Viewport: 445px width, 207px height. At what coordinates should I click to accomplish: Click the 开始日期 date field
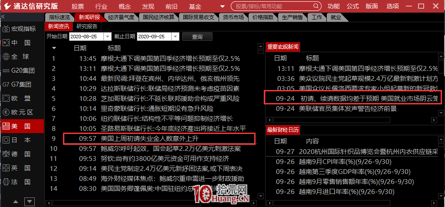86,37
